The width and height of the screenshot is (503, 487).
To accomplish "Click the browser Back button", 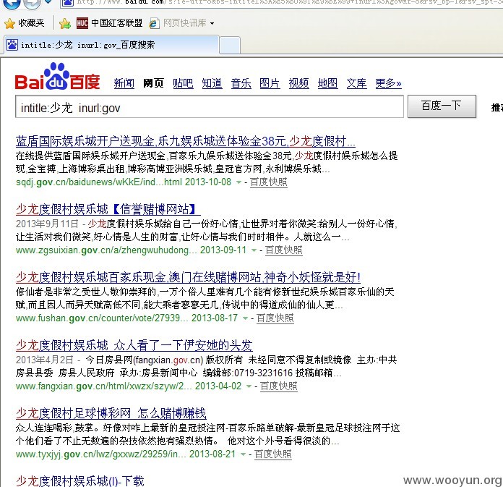I will [12, 3].
